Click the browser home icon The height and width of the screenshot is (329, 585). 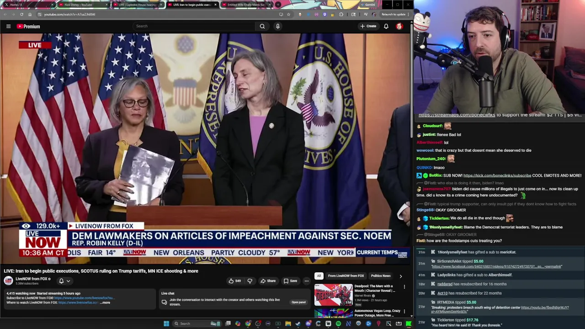pos(30,14)
